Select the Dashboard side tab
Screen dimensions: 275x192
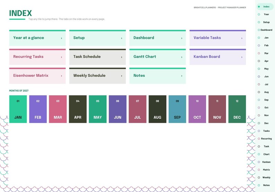pyautogui.click(x=265, y=30)
